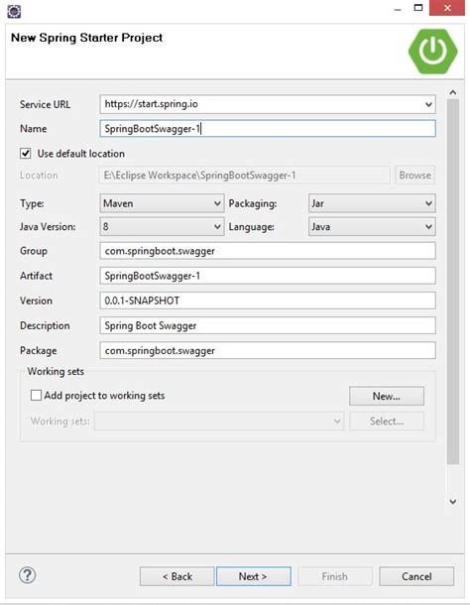This screenshot has height=605, width=470.
Task: Click the New... working set button
Action: pyautogui.click(x=387, y=396)
